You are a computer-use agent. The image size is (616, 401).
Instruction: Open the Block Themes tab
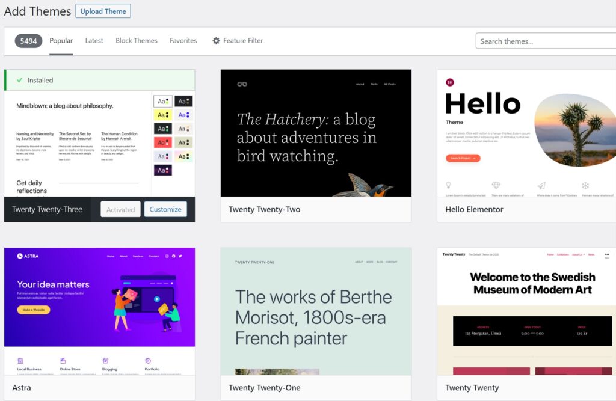[137, 40]
